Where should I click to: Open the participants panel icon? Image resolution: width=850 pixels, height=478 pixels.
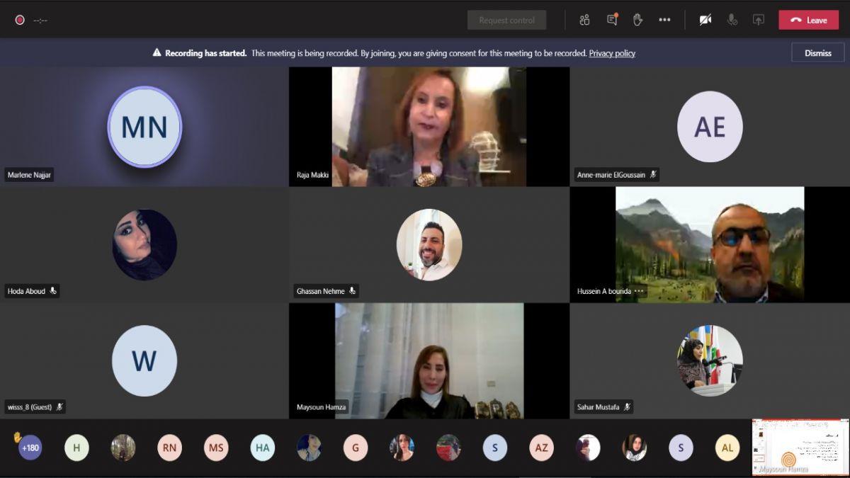coord(584,20)
